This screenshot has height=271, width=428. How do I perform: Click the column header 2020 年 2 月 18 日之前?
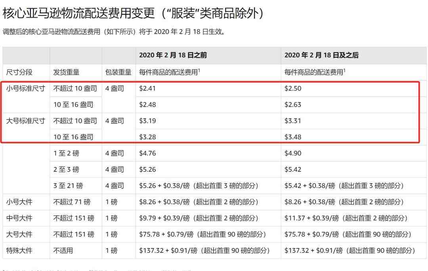click(x=173, y=55)
